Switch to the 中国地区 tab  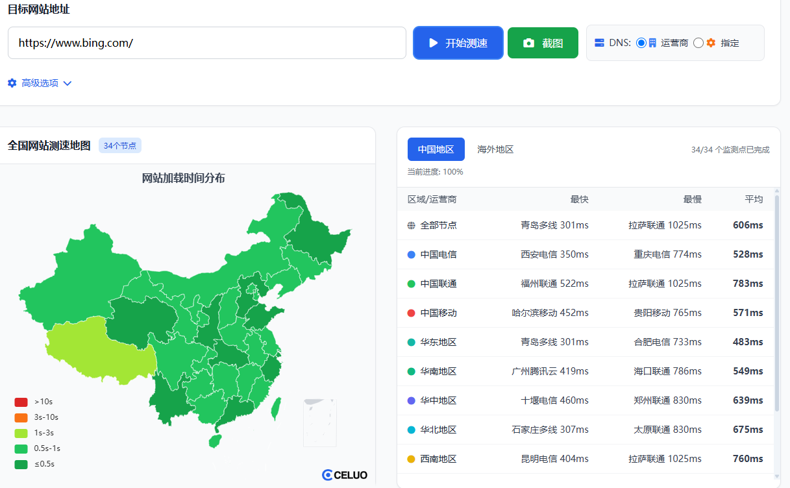pyautogui.click(x=436, y=149)
